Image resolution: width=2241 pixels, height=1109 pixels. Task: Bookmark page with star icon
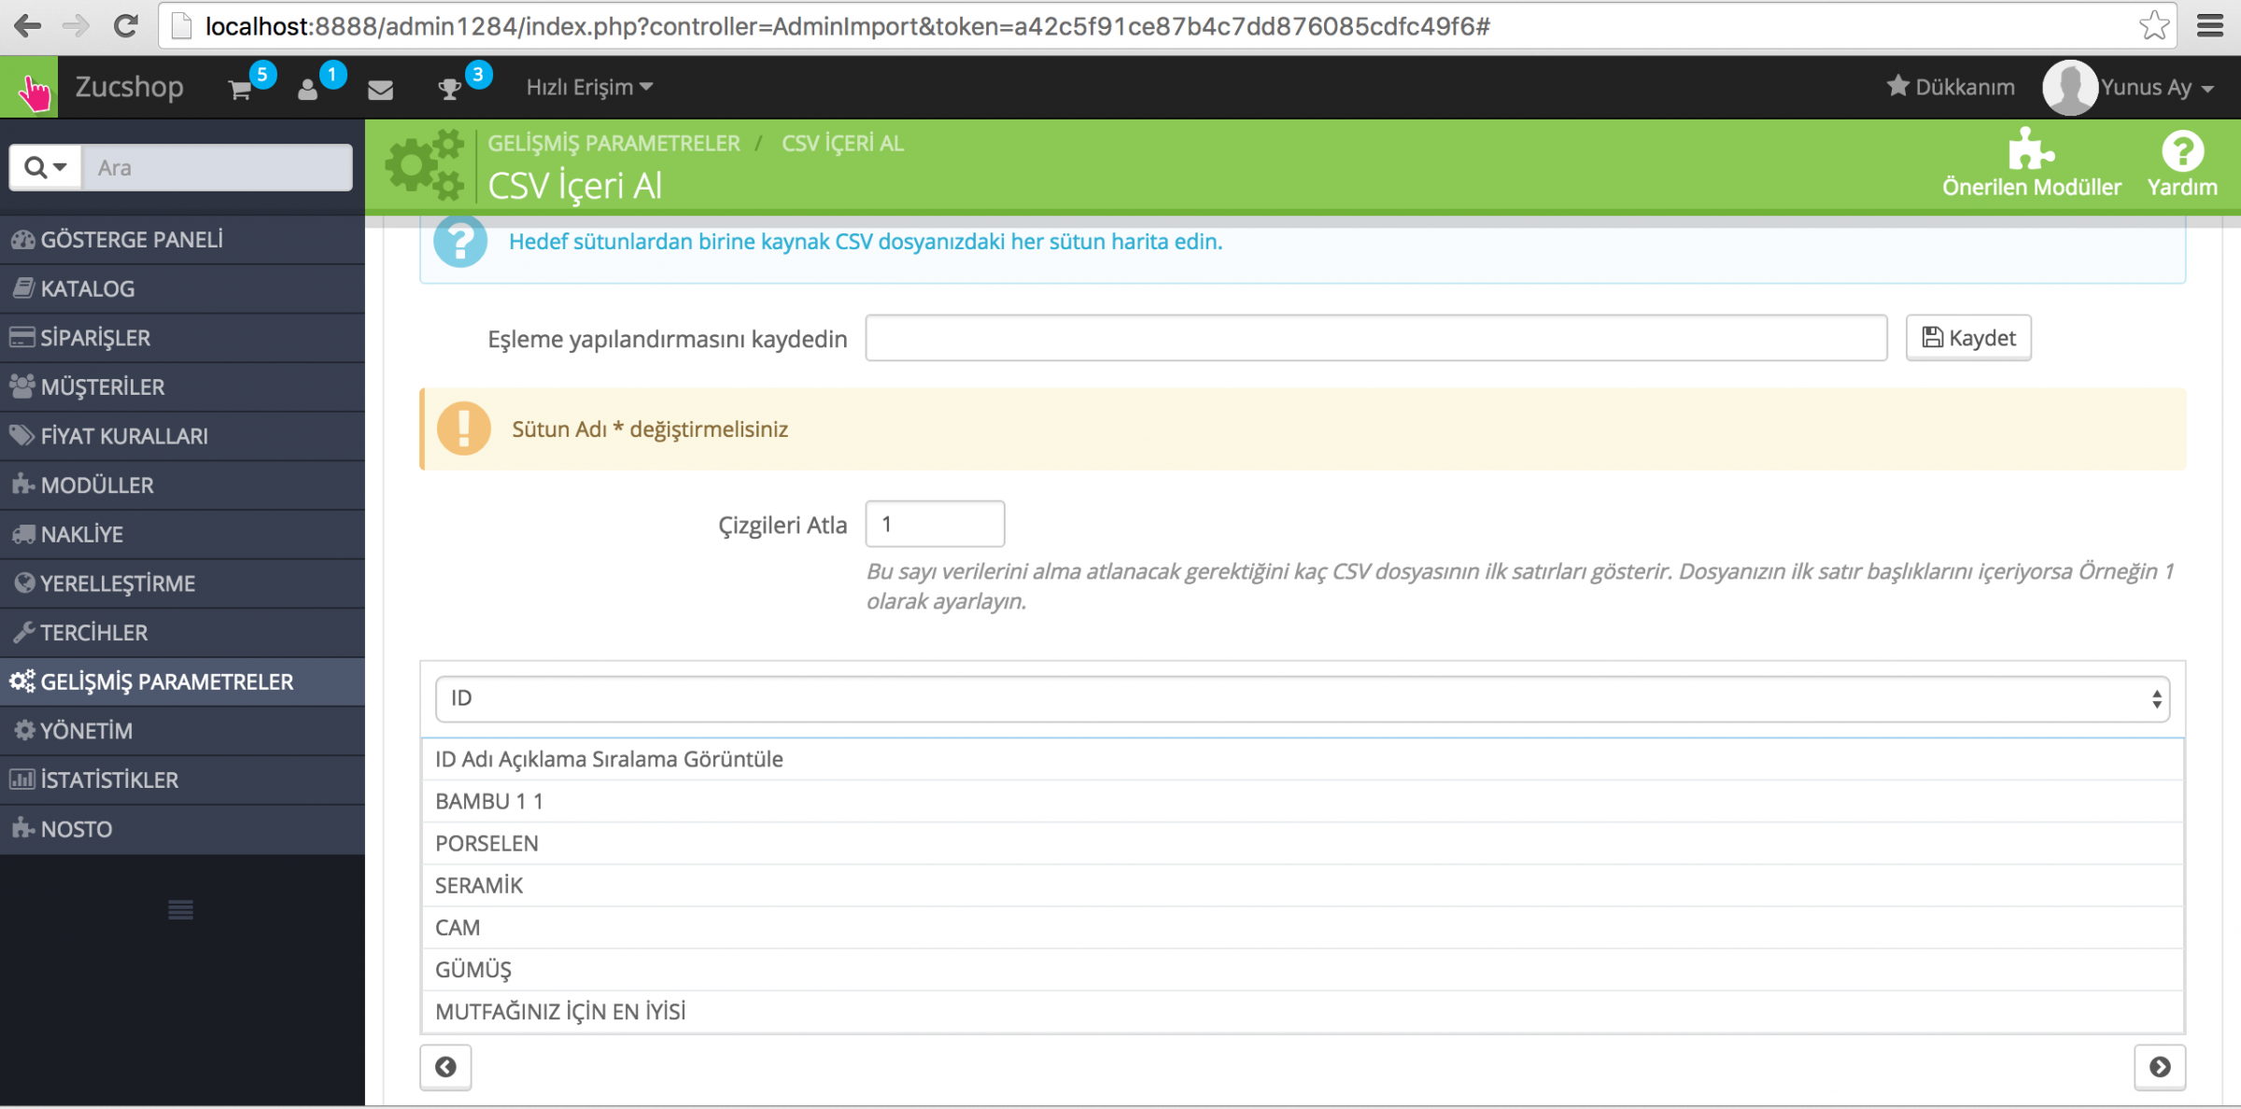click(2154, 25)
